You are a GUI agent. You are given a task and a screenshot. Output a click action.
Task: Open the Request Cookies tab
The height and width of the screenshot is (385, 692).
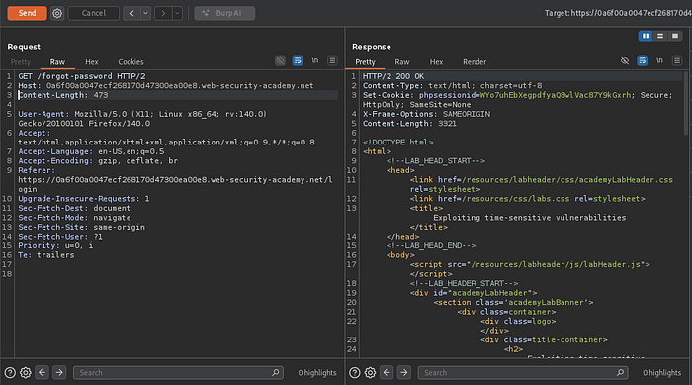point(130,62)
